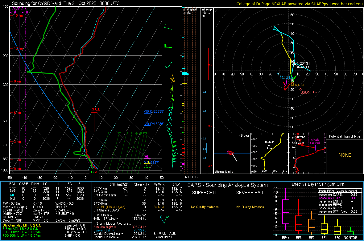Click the SEVERE HAIL column header
This screenshot has width=364, height=241.
click(250, 193)
